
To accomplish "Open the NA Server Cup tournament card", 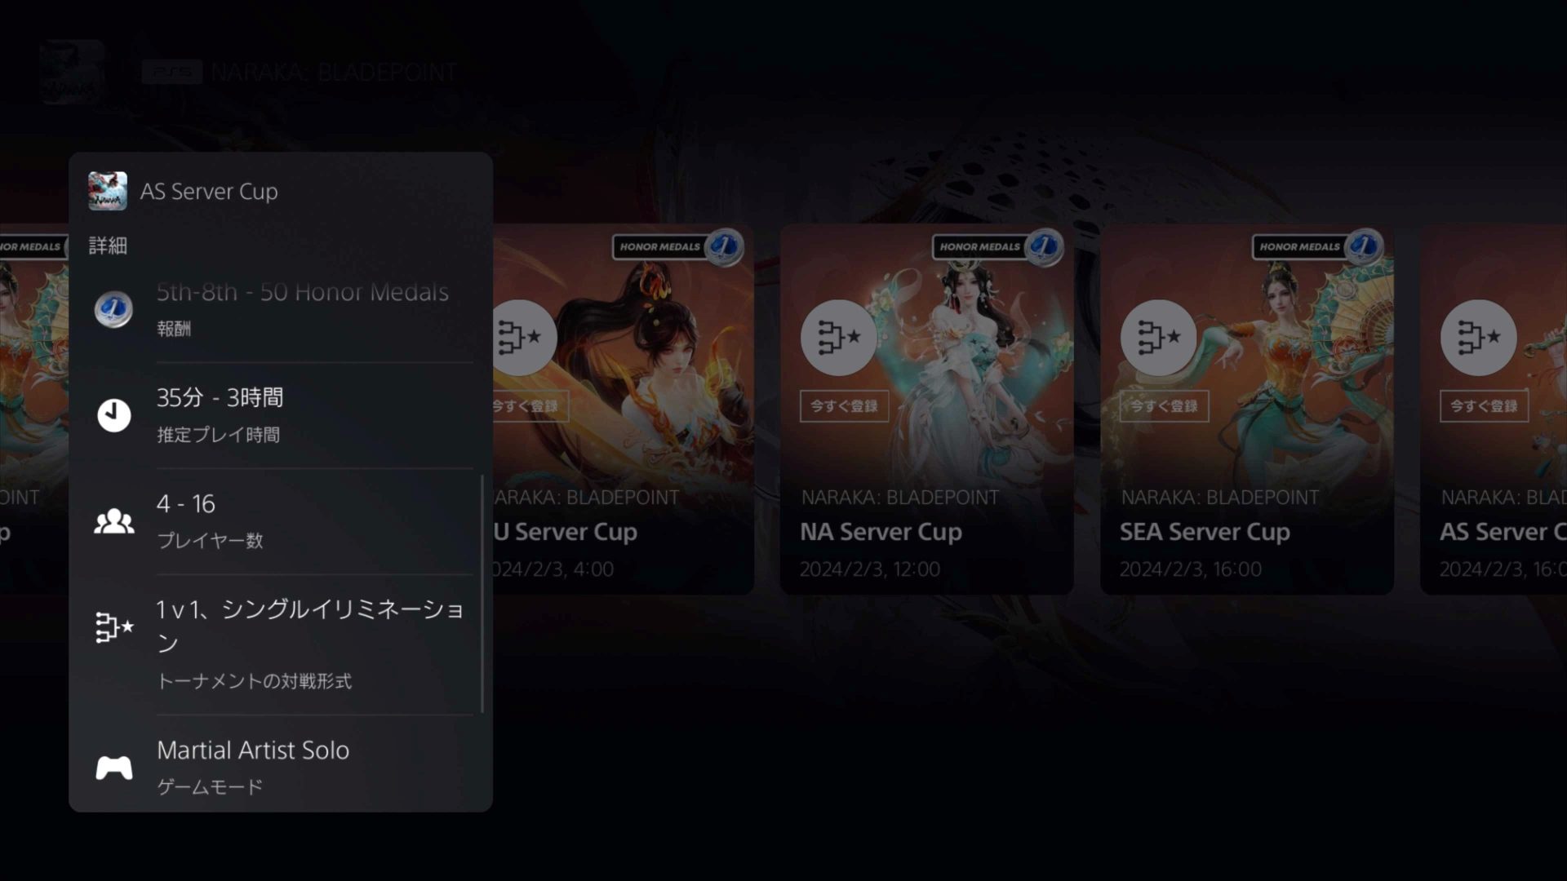I will click(926, 410).
